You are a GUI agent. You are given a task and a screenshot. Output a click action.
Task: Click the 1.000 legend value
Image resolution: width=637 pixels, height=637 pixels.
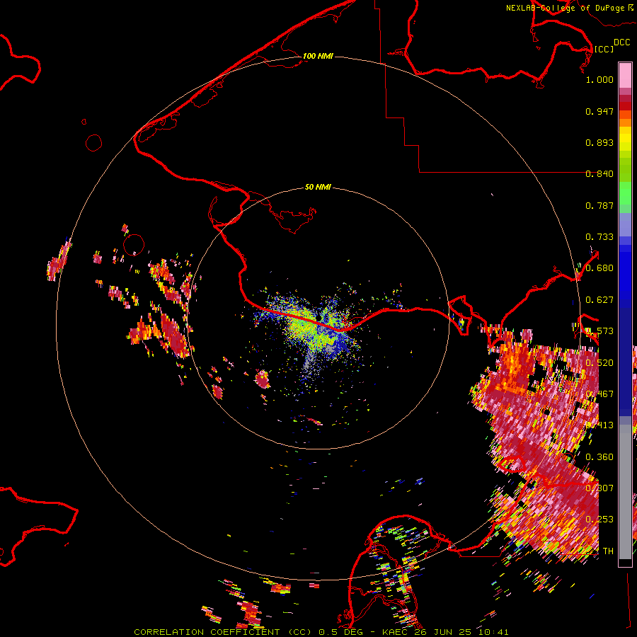point(599,79)
